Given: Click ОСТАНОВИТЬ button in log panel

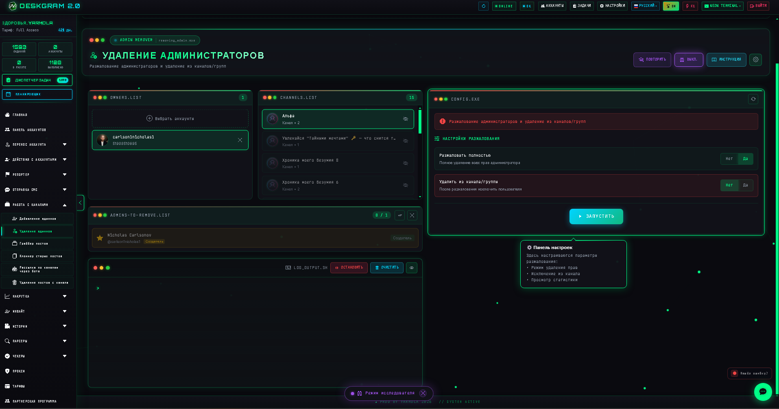Looking at the screenshot, I should click(349, 268).
